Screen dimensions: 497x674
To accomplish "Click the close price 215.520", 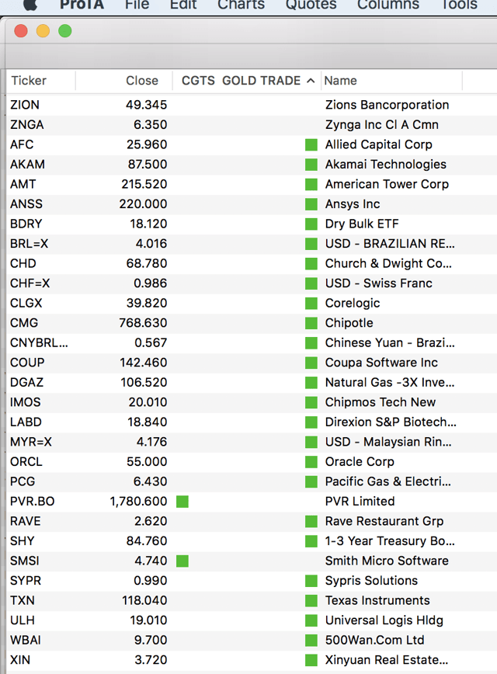I will (144, 184).
